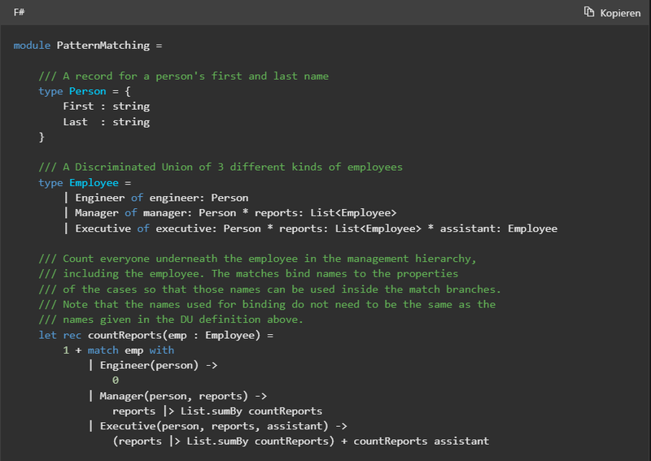Click the word assistant at end of last line
The height and width of the screenshot is (461, 651).
(461, 441)
